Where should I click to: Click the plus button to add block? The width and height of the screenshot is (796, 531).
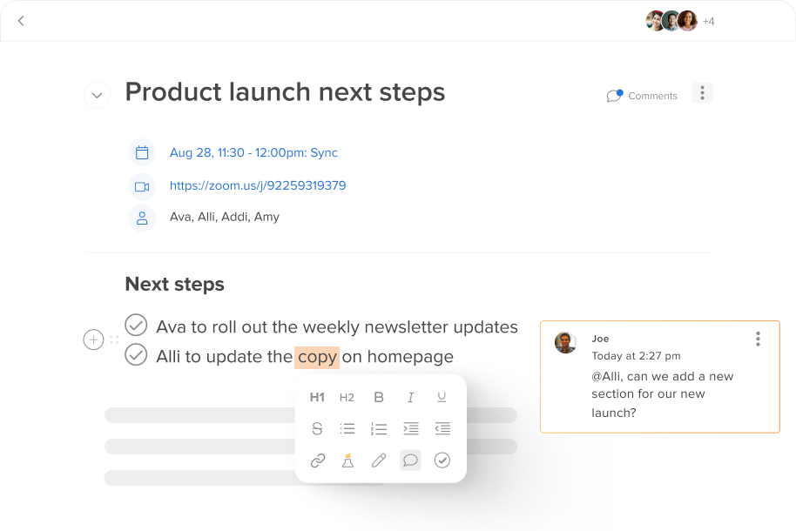tap(93, 339)
